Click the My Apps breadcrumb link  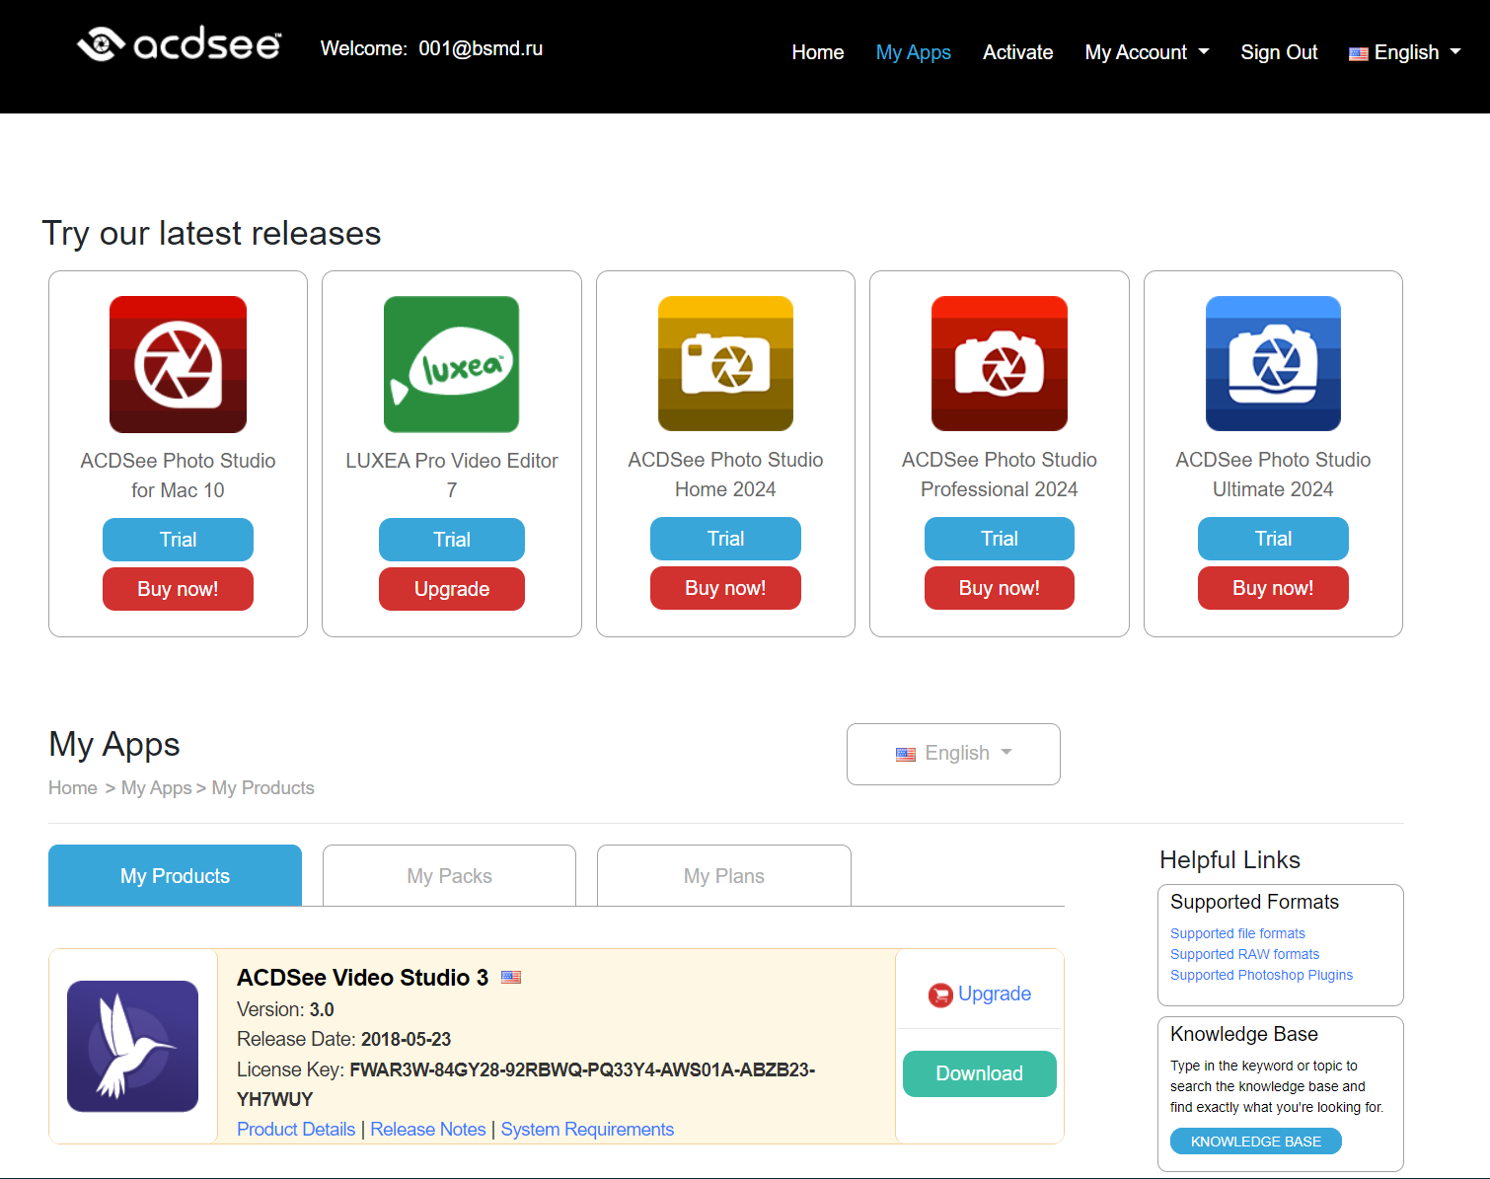(156, 788)
